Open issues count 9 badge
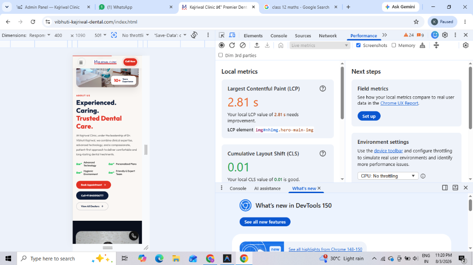 click(x=420, y=35)
